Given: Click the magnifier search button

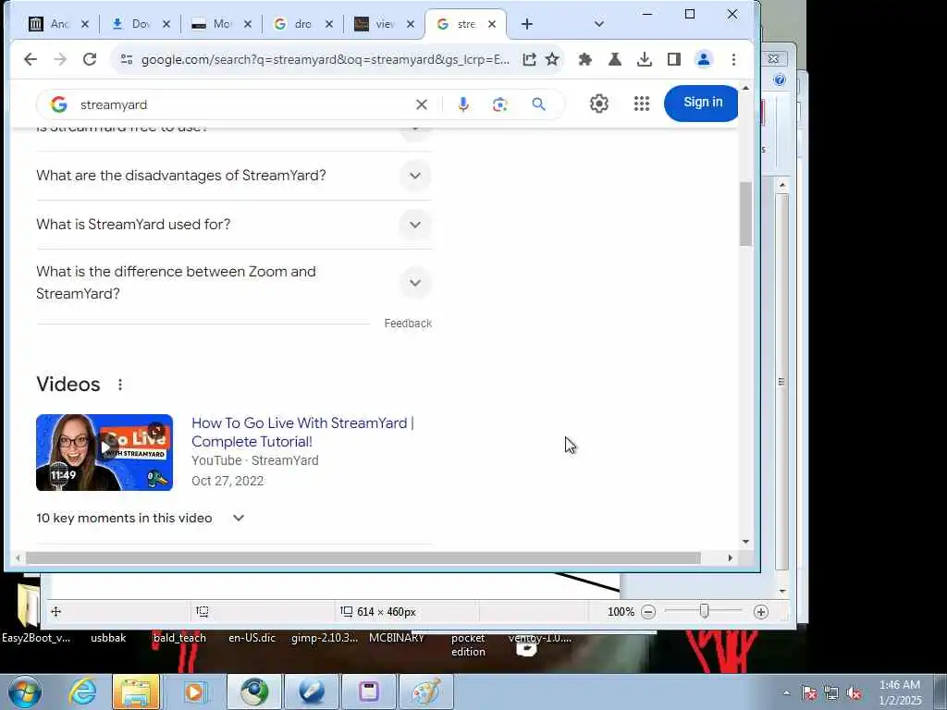Looking at the screenshot, I should click(x=539, y=104).
